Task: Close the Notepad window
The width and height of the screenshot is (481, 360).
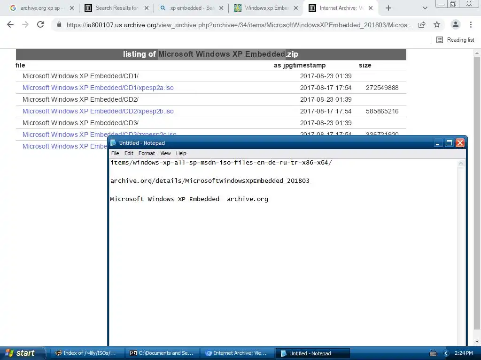Action: click(x=460, y=143)
